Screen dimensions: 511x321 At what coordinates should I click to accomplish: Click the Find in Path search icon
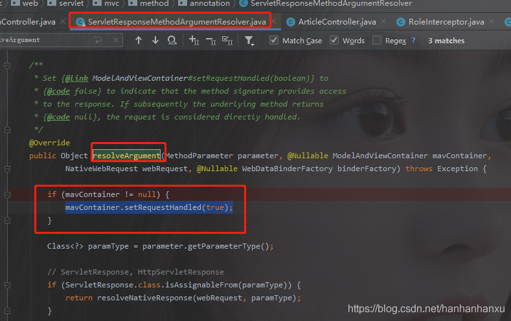[172, 40]
